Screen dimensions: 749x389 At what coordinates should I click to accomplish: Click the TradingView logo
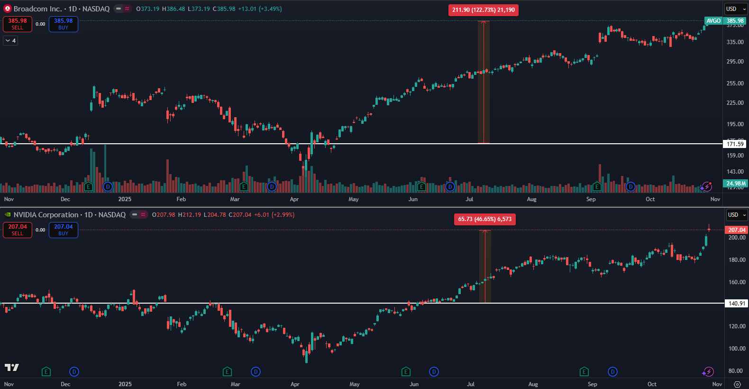tap(11, 367)
